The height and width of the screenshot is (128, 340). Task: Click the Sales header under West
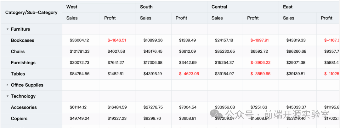tap(72, 18)
